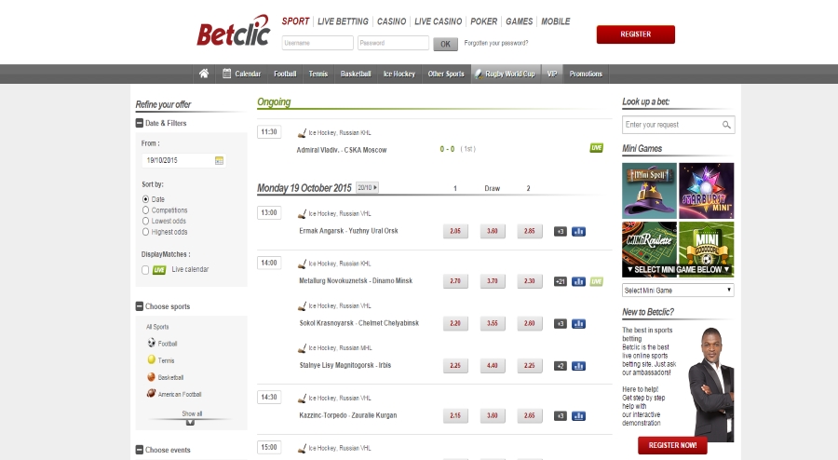Sort by Competitions radio button
Viewport: 838px width, 460px height.
pyautogui.click(x=145, y=210)
